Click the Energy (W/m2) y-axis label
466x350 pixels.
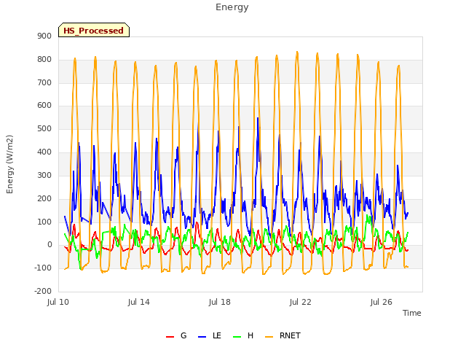tap(9, 164)
